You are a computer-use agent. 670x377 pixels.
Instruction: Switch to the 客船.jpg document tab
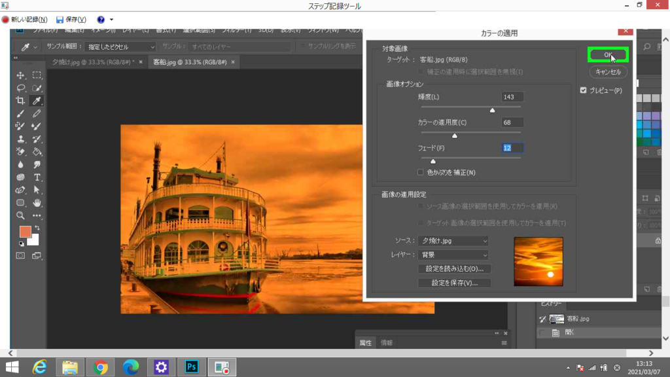[190, 62]
